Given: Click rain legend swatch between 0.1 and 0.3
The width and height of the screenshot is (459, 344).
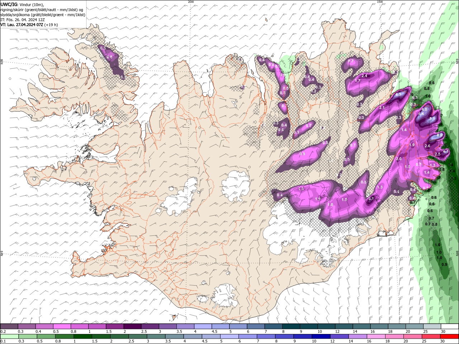Looking at the screenshot, I should [10, 336].
